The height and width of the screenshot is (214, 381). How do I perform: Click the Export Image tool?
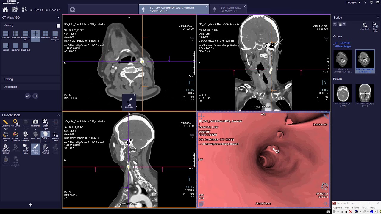[45, 124]
